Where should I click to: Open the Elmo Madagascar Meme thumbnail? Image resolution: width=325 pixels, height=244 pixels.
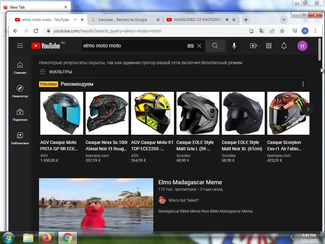(96, 205)
